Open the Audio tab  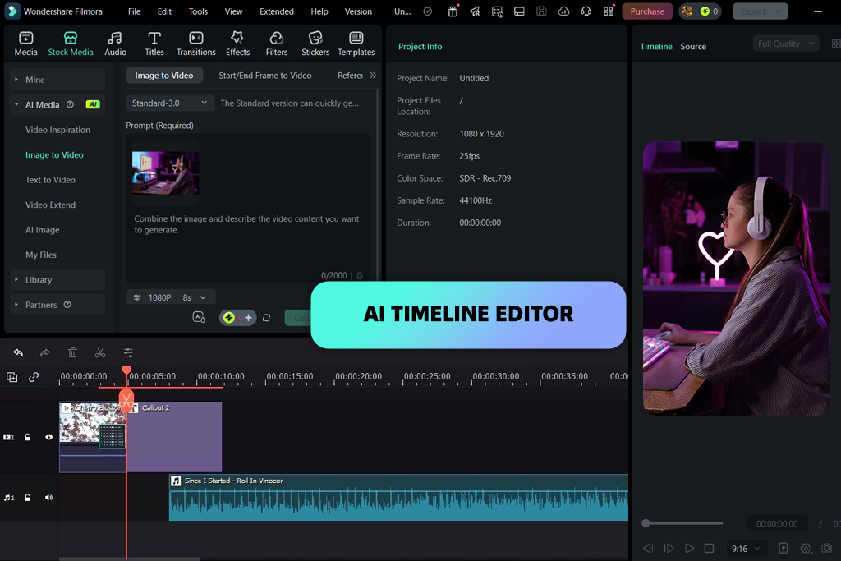pos(115,44)
